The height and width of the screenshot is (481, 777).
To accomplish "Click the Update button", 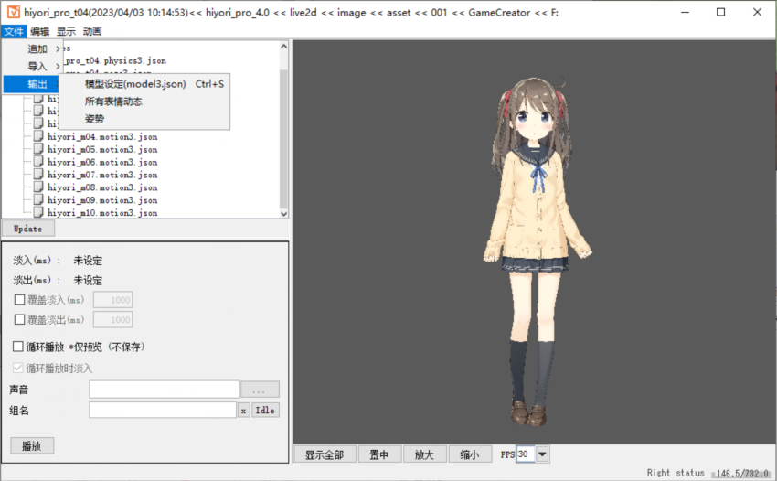I will (x=27, y=229).
